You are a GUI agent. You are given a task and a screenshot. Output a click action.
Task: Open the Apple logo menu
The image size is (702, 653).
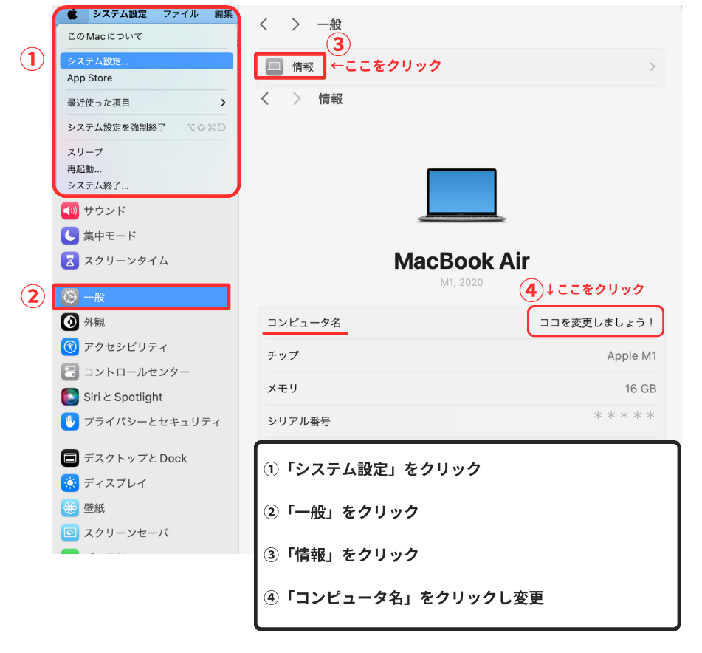tap(72, 14)
